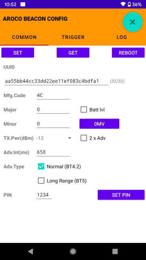Tap the notification icon beside the clock

23,4
